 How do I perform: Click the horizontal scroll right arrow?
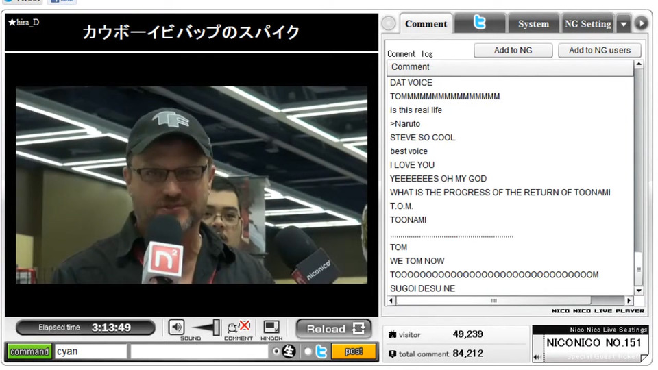(x=629, y=300)
